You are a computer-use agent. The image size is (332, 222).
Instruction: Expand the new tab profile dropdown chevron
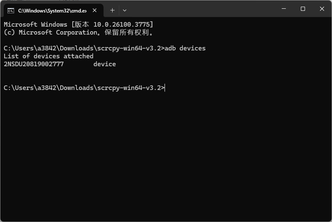click(125, 10)
